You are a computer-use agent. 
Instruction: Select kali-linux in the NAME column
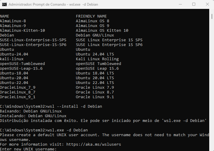[12, 59]
